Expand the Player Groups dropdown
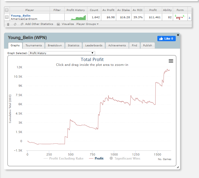Viewport: 199px width, 178px height. point(87,24)
